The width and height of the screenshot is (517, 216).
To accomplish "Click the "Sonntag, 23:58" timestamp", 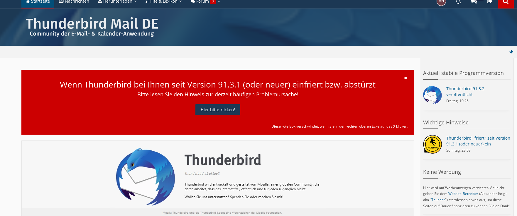I will [x=458, y=150].
